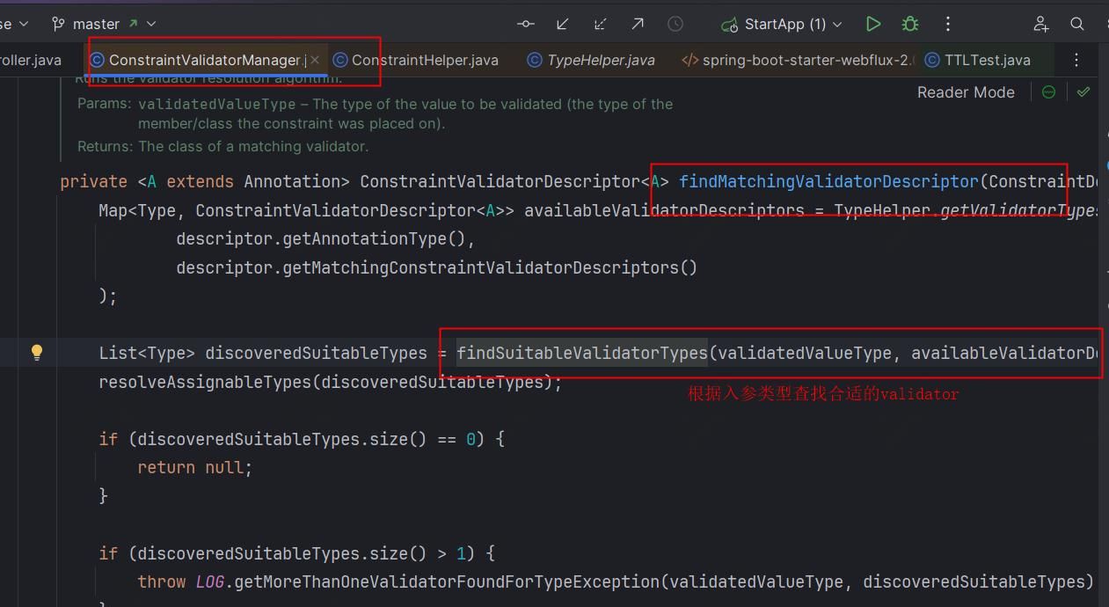Expand the StartApp (1) run configuration dropdown
This screenshot has width=1109, height=607.
pos(782,24)
